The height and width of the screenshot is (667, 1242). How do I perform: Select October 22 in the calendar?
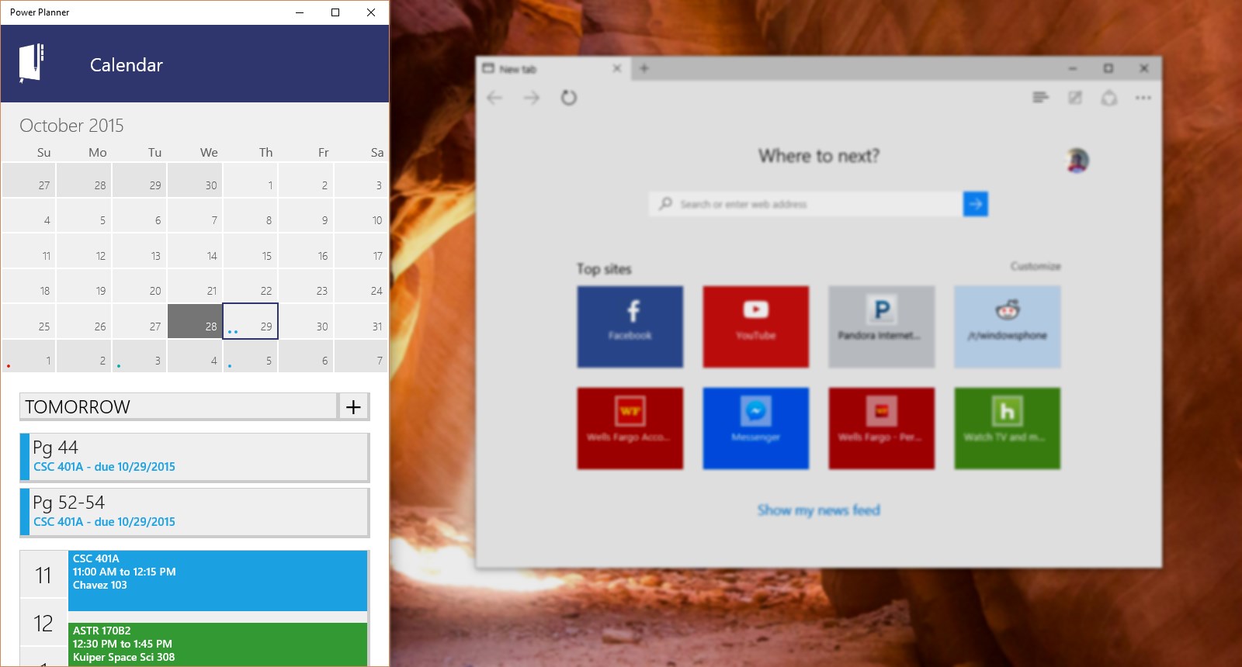tap(251, 286)
